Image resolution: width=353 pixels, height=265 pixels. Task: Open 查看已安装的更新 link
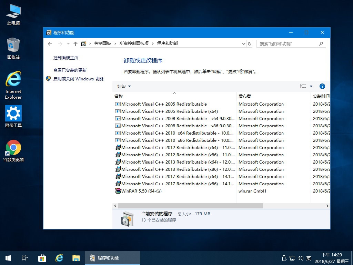tap(70, 70)
